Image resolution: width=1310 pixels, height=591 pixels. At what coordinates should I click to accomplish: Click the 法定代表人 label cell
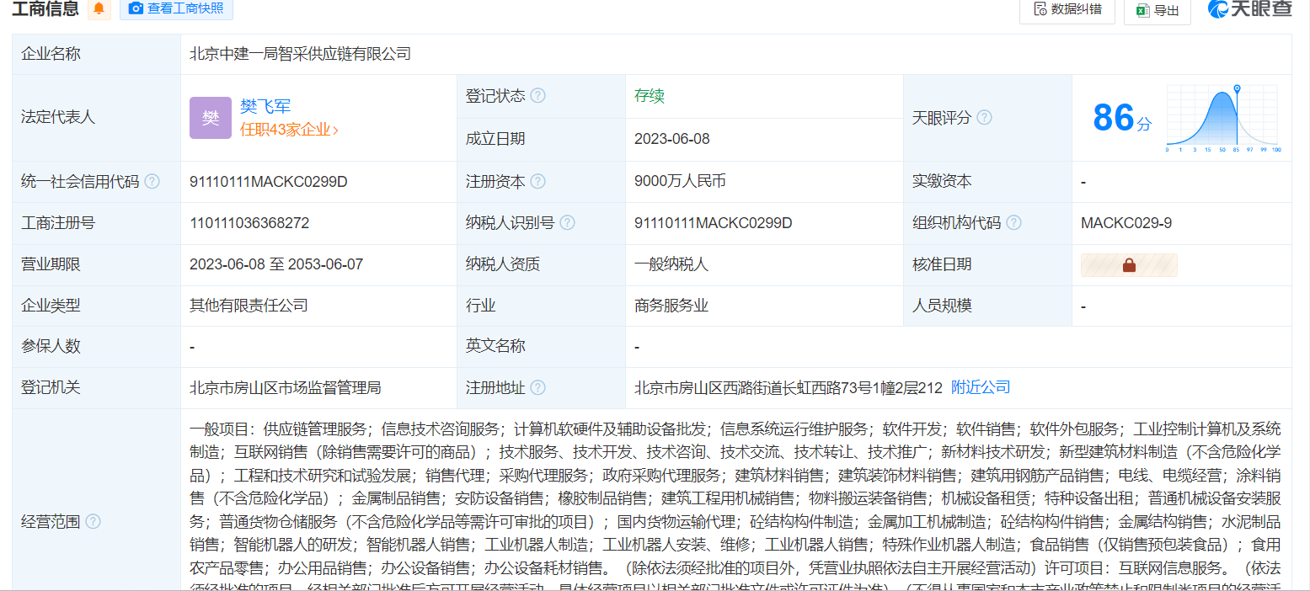point(96,118)
